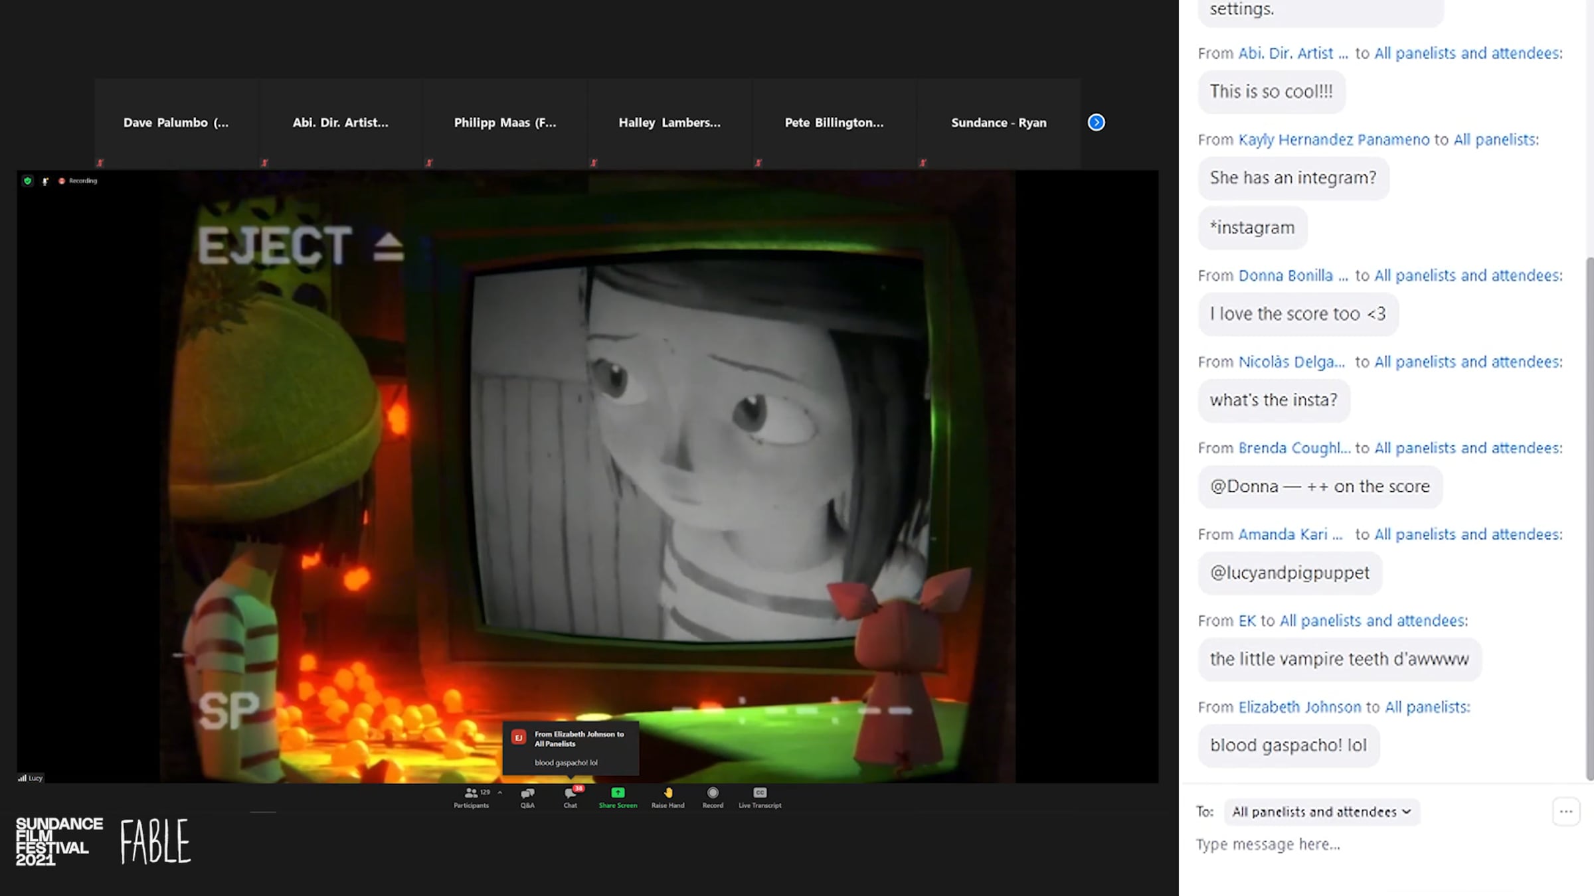Click the chat panel vertical scrollbar
Screen dimensions: 1594x896
[x=1589, y=518]
